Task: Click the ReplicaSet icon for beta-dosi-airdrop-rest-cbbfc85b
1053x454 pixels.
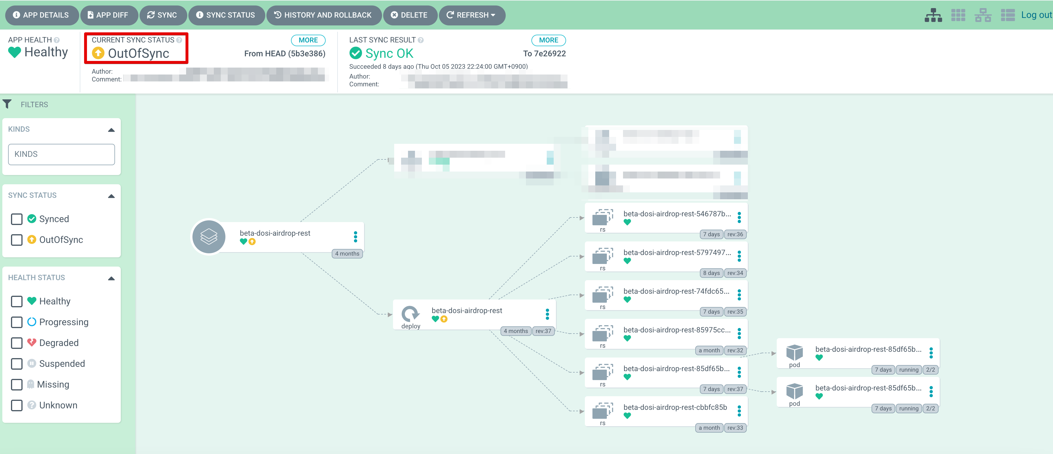Action: pos(602,411)
